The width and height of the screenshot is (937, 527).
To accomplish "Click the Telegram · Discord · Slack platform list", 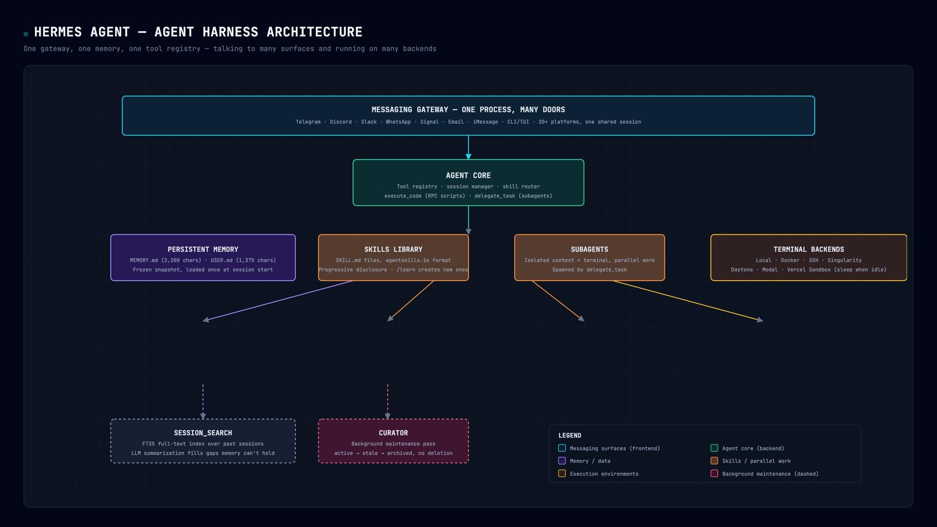I will (468, 122).
